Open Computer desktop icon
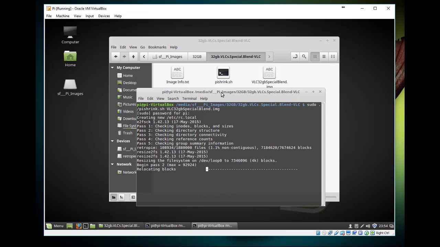Image resolution: width=440 pixels, height=247 pixels. [x=70, y=35]
